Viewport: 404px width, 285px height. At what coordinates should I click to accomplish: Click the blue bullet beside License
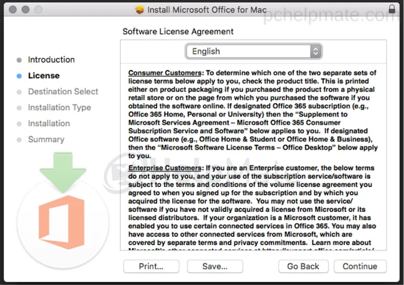click(x=19, y=76)
